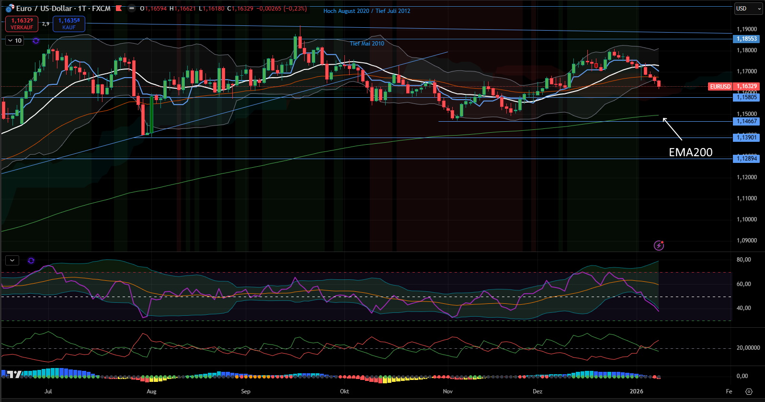This screenshot has height=402, width=765.
Task: Click the EUR/USD currency pair flag icon
Action: pos(10,8)
